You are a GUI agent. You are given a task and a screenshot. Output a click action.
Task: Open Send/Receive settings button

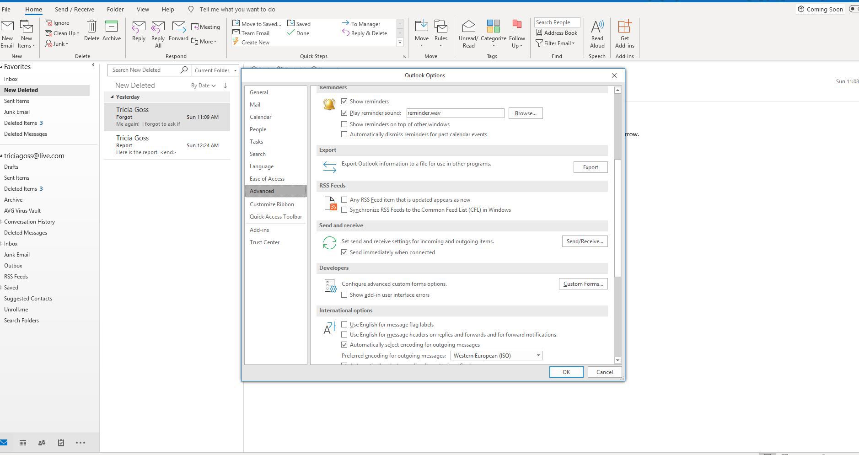(585, 241)
